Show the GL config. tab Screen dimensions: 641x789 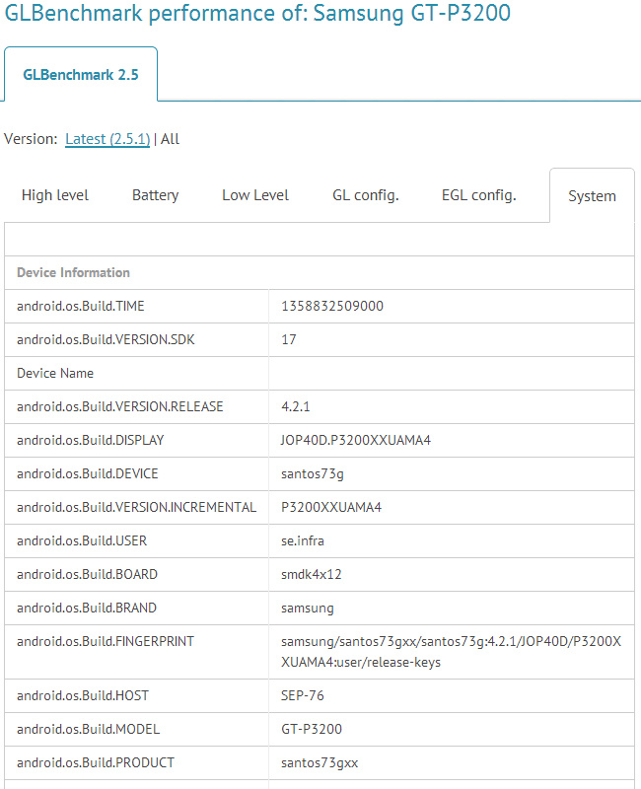point(366,195)
